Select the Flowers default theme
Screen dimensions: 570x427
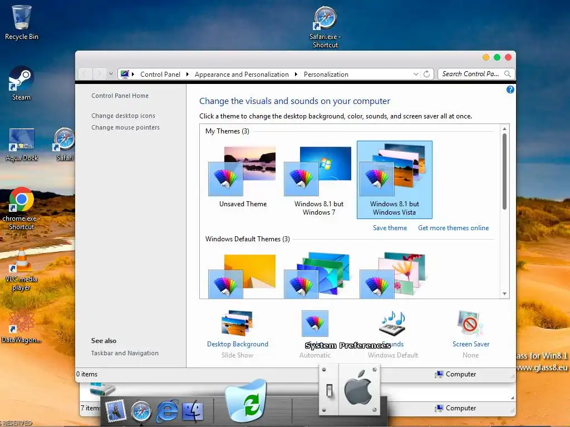click(x=392, y=275)
